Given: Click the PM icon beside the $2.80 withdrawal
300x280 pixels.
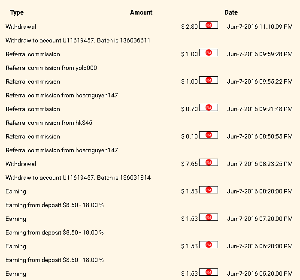Looking at the screenshot, I should point(209,25).
